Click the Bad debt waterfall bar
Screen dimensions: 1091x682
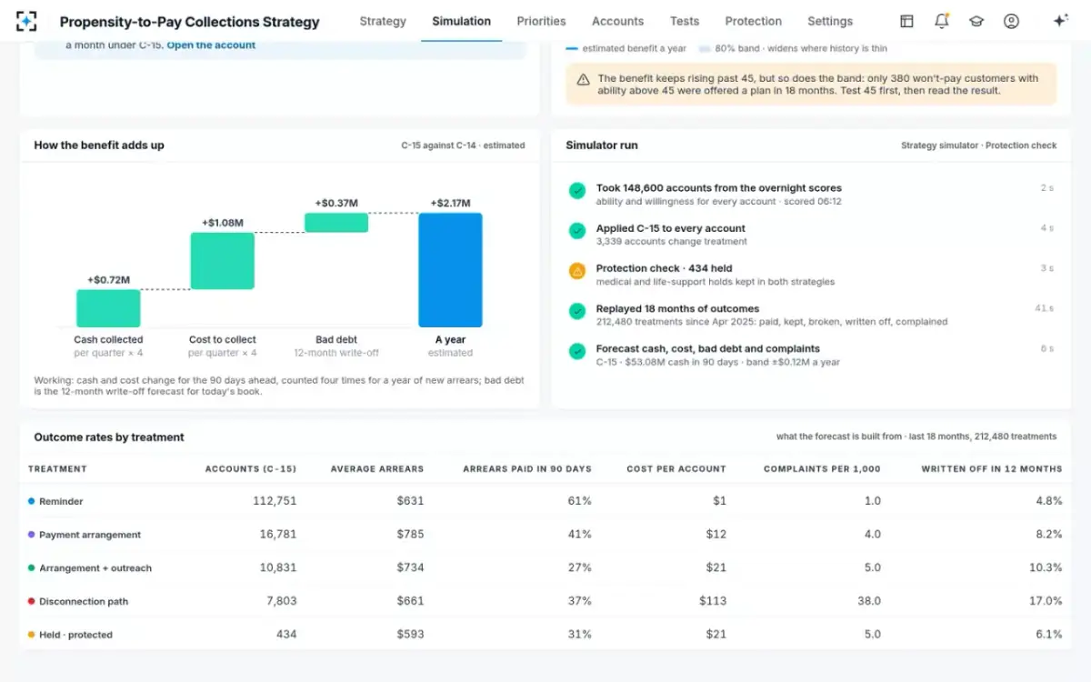[x=336, y=223]
